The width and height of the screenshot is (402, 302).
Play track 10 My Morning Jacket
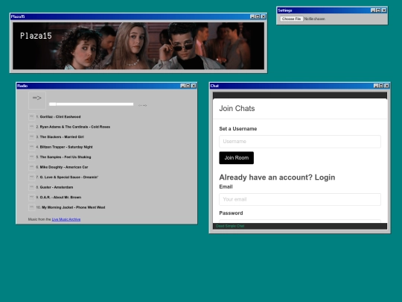[32, 207]
